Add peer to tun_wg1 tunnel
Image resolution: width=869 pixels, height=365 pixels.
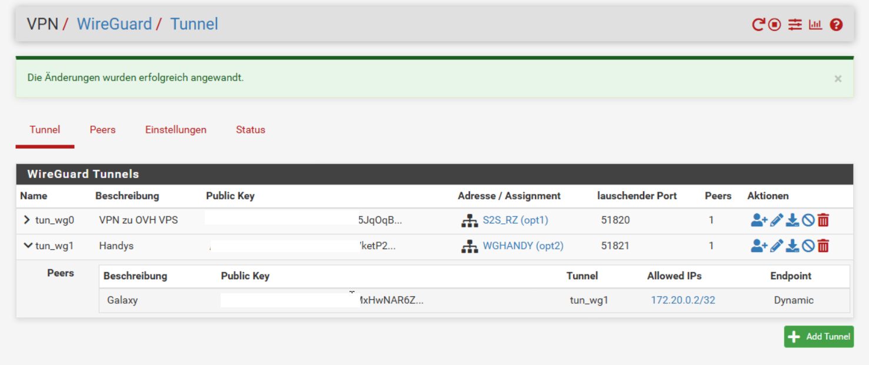coord(759,246)
